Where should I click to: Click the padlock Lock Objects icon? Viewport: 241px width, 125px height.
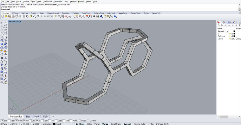tap(83, 16)
